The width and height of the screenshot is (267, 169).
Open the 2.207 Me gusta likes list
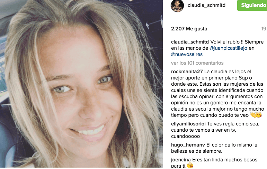(189, 29)
